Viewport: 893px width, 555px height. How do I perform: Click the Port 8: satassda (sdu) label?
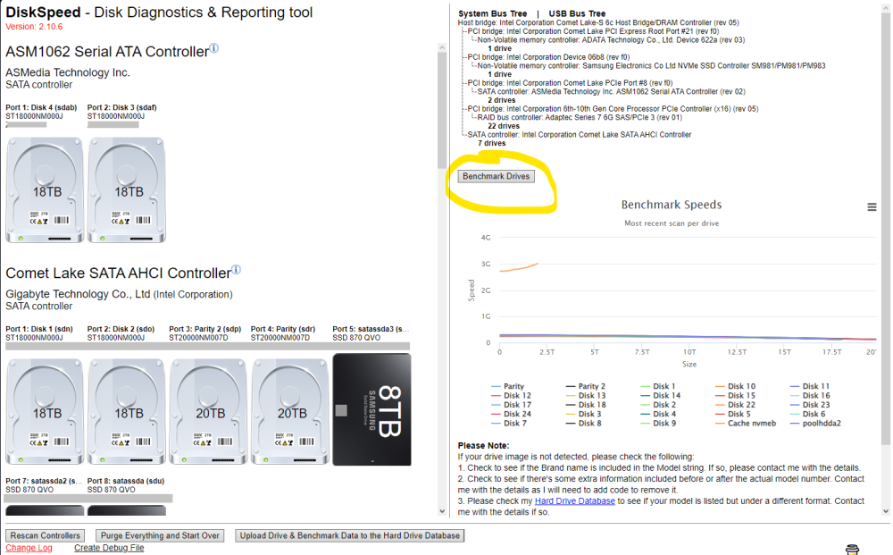click(126, 481)
